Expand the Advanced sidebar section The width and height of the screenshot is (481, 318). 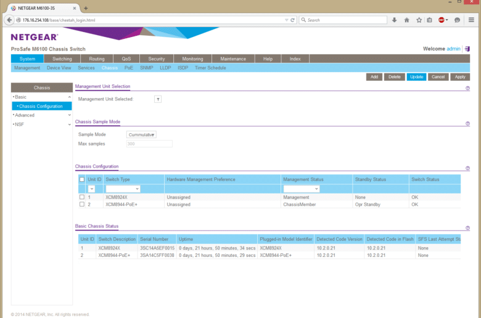click(70, 115)
